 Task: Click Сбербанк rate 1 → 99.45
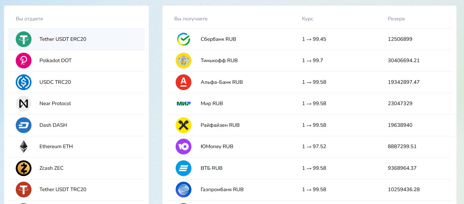[314, 39]
